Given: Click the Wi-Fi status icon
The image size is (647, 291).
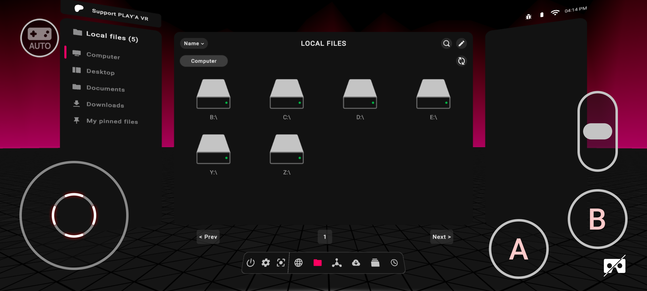Looking at the screenshot, I should click(x=555, y=13).
